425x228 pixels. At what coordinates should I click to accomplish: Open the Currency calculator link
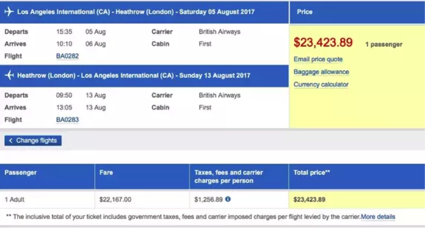321,84
